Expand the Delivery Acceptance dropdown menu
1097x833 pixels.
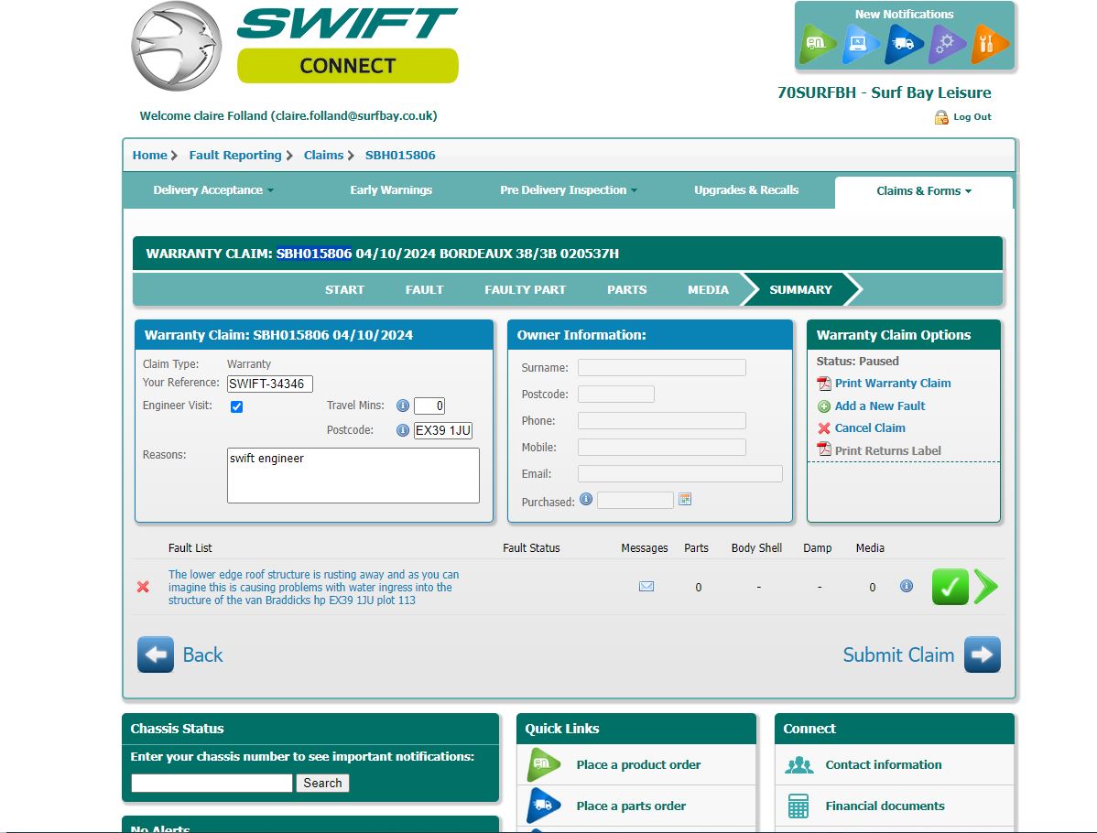[213, 190]
